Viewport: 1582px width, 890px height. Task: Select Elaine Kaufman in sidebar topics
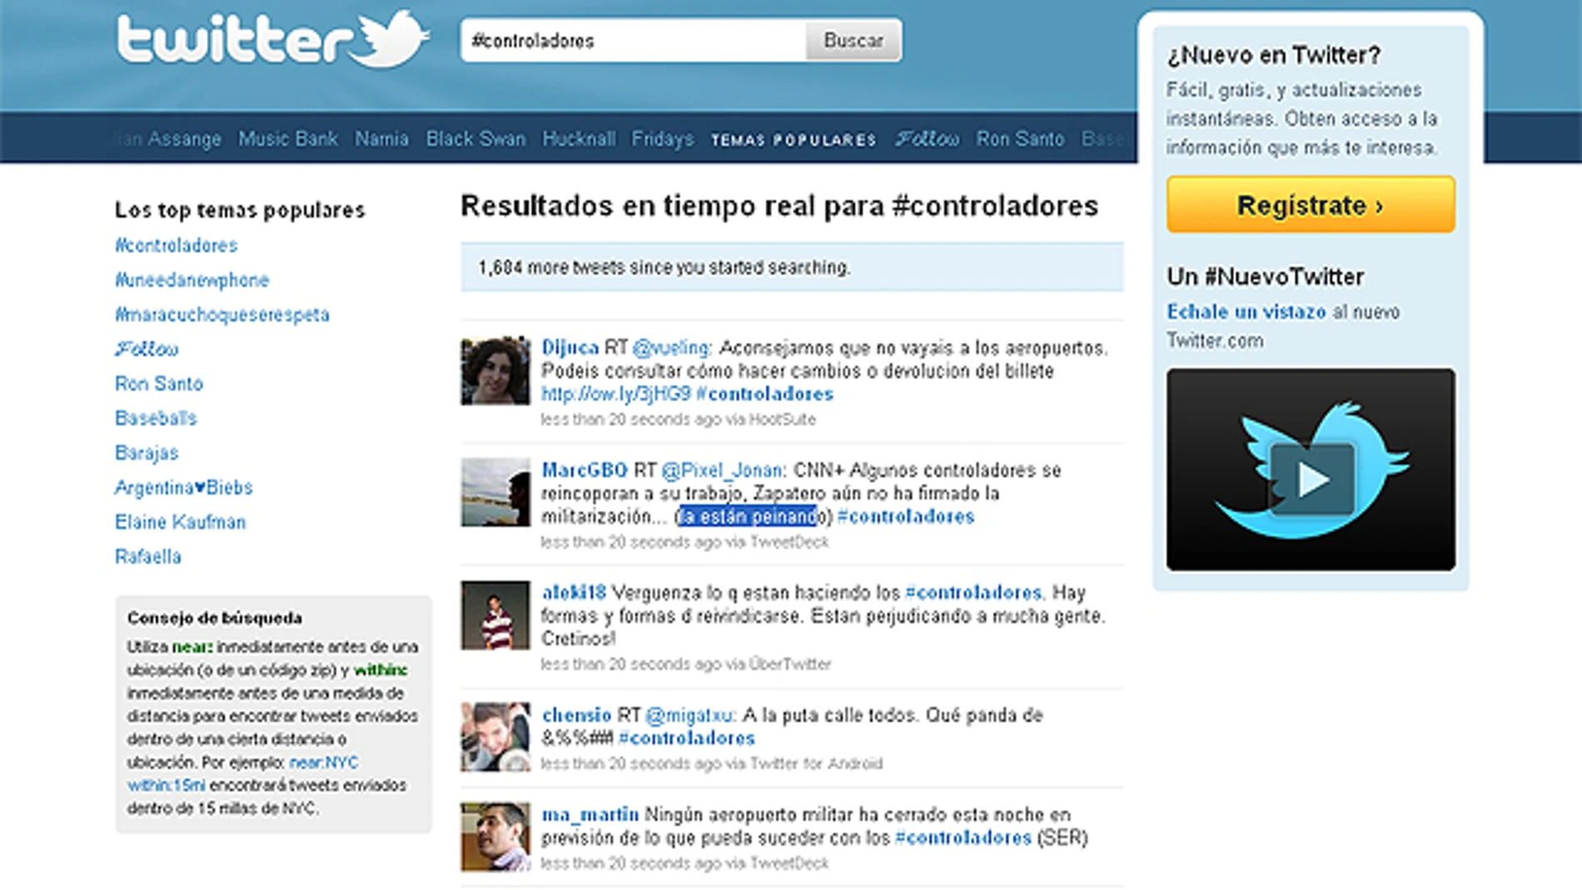180,522
